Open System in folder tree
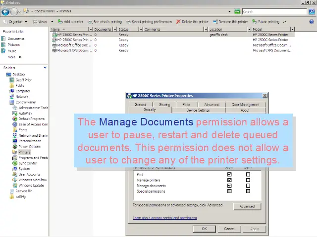The height and width of the screenshot is (237, 317). 21,169
